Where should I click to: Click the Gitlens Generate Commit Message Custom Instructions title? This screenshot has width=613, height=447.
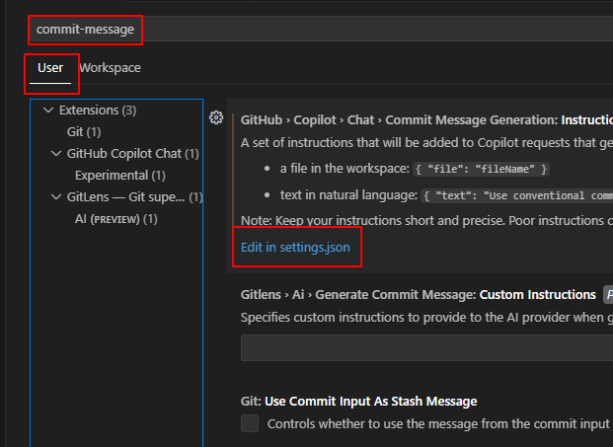point(418,295)
